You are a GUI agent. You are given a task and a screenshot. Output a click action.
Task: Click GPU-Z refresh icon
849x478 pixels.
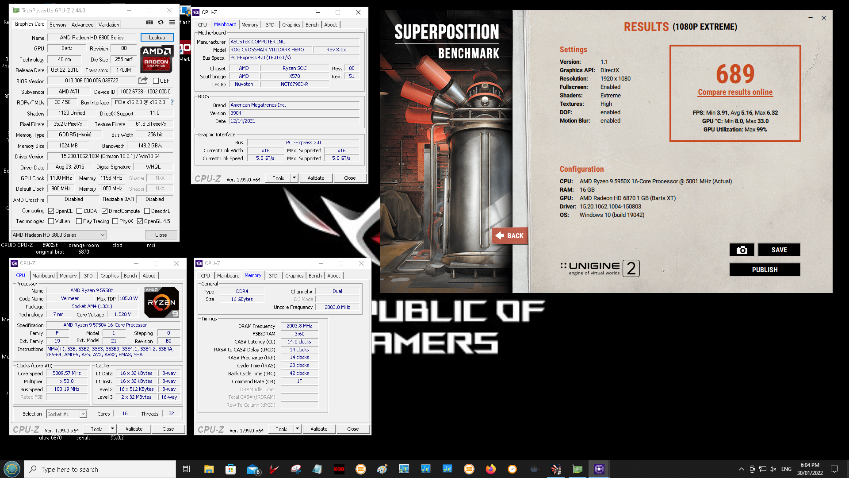pyautogui.click(x=161, y=22)
